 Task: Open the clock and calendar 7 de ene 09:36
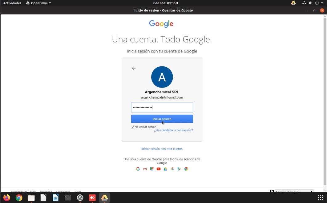pos(165,3)
